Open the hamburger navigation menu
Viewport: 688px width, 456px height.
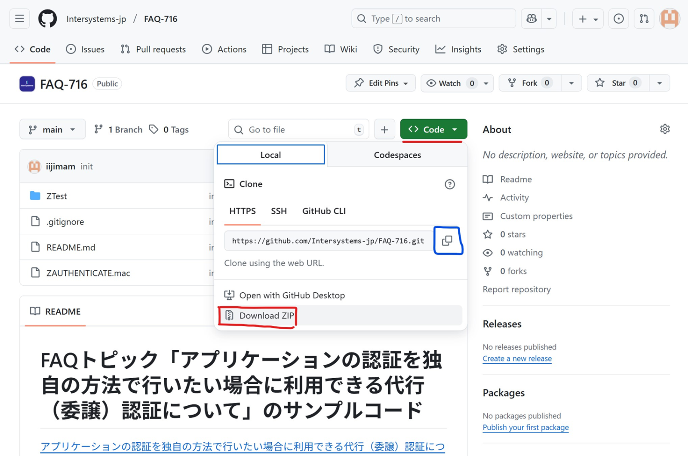click(19, 18)
